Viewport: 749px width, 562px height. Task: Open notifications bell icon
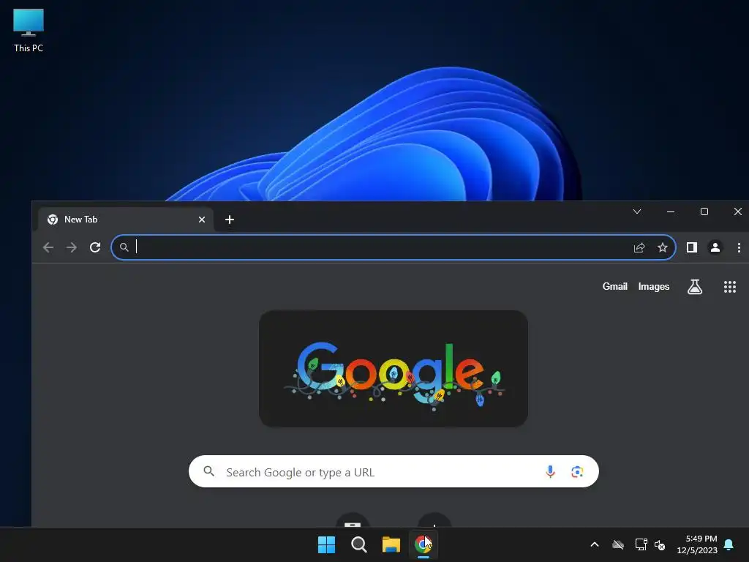coord(729,544)
